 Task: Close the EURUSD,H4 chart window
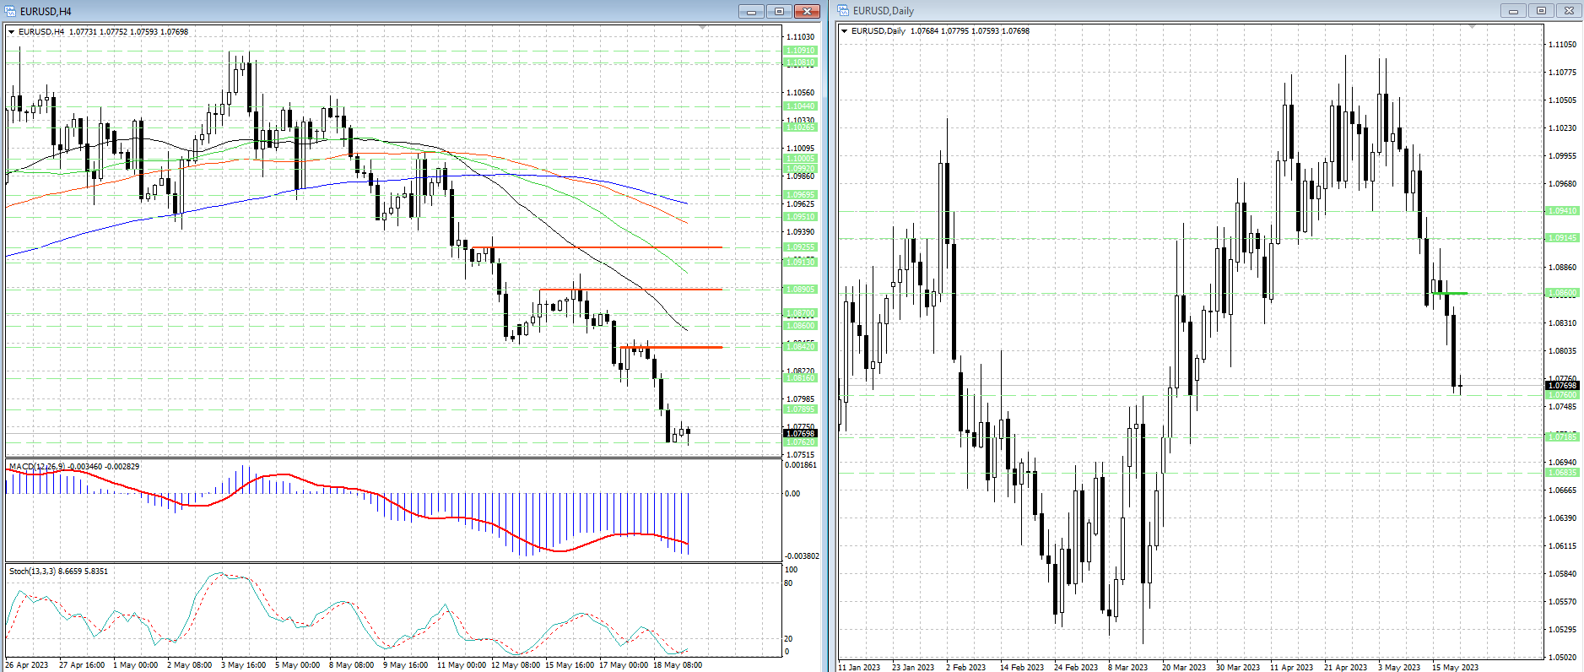pos(808,11)
